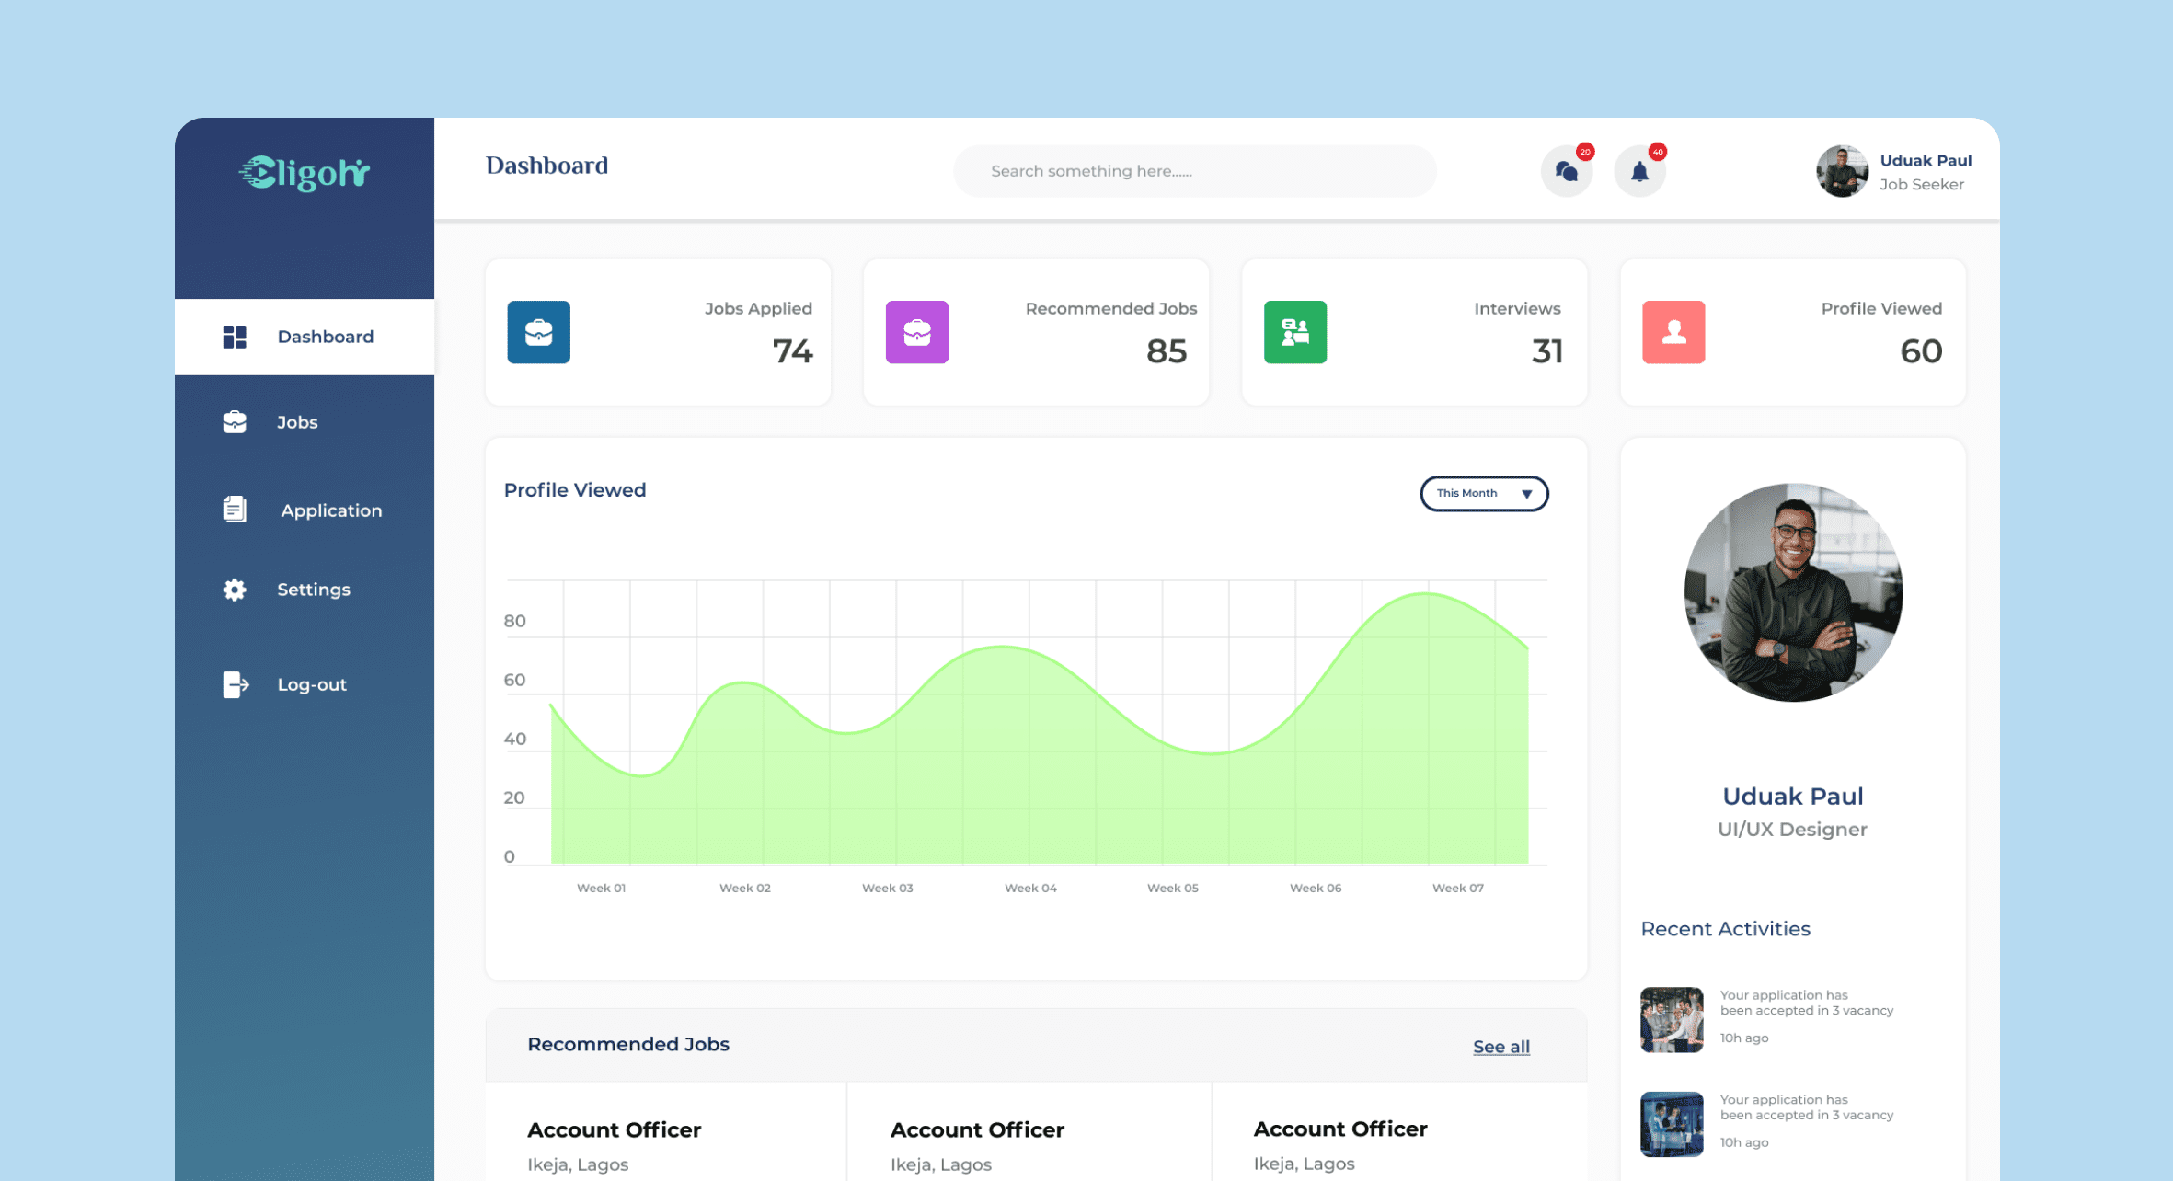Viewport: 2173px width, 1181px height.
Task: Click the large Uduak Paul profile photo
Action: (1792, 592)
